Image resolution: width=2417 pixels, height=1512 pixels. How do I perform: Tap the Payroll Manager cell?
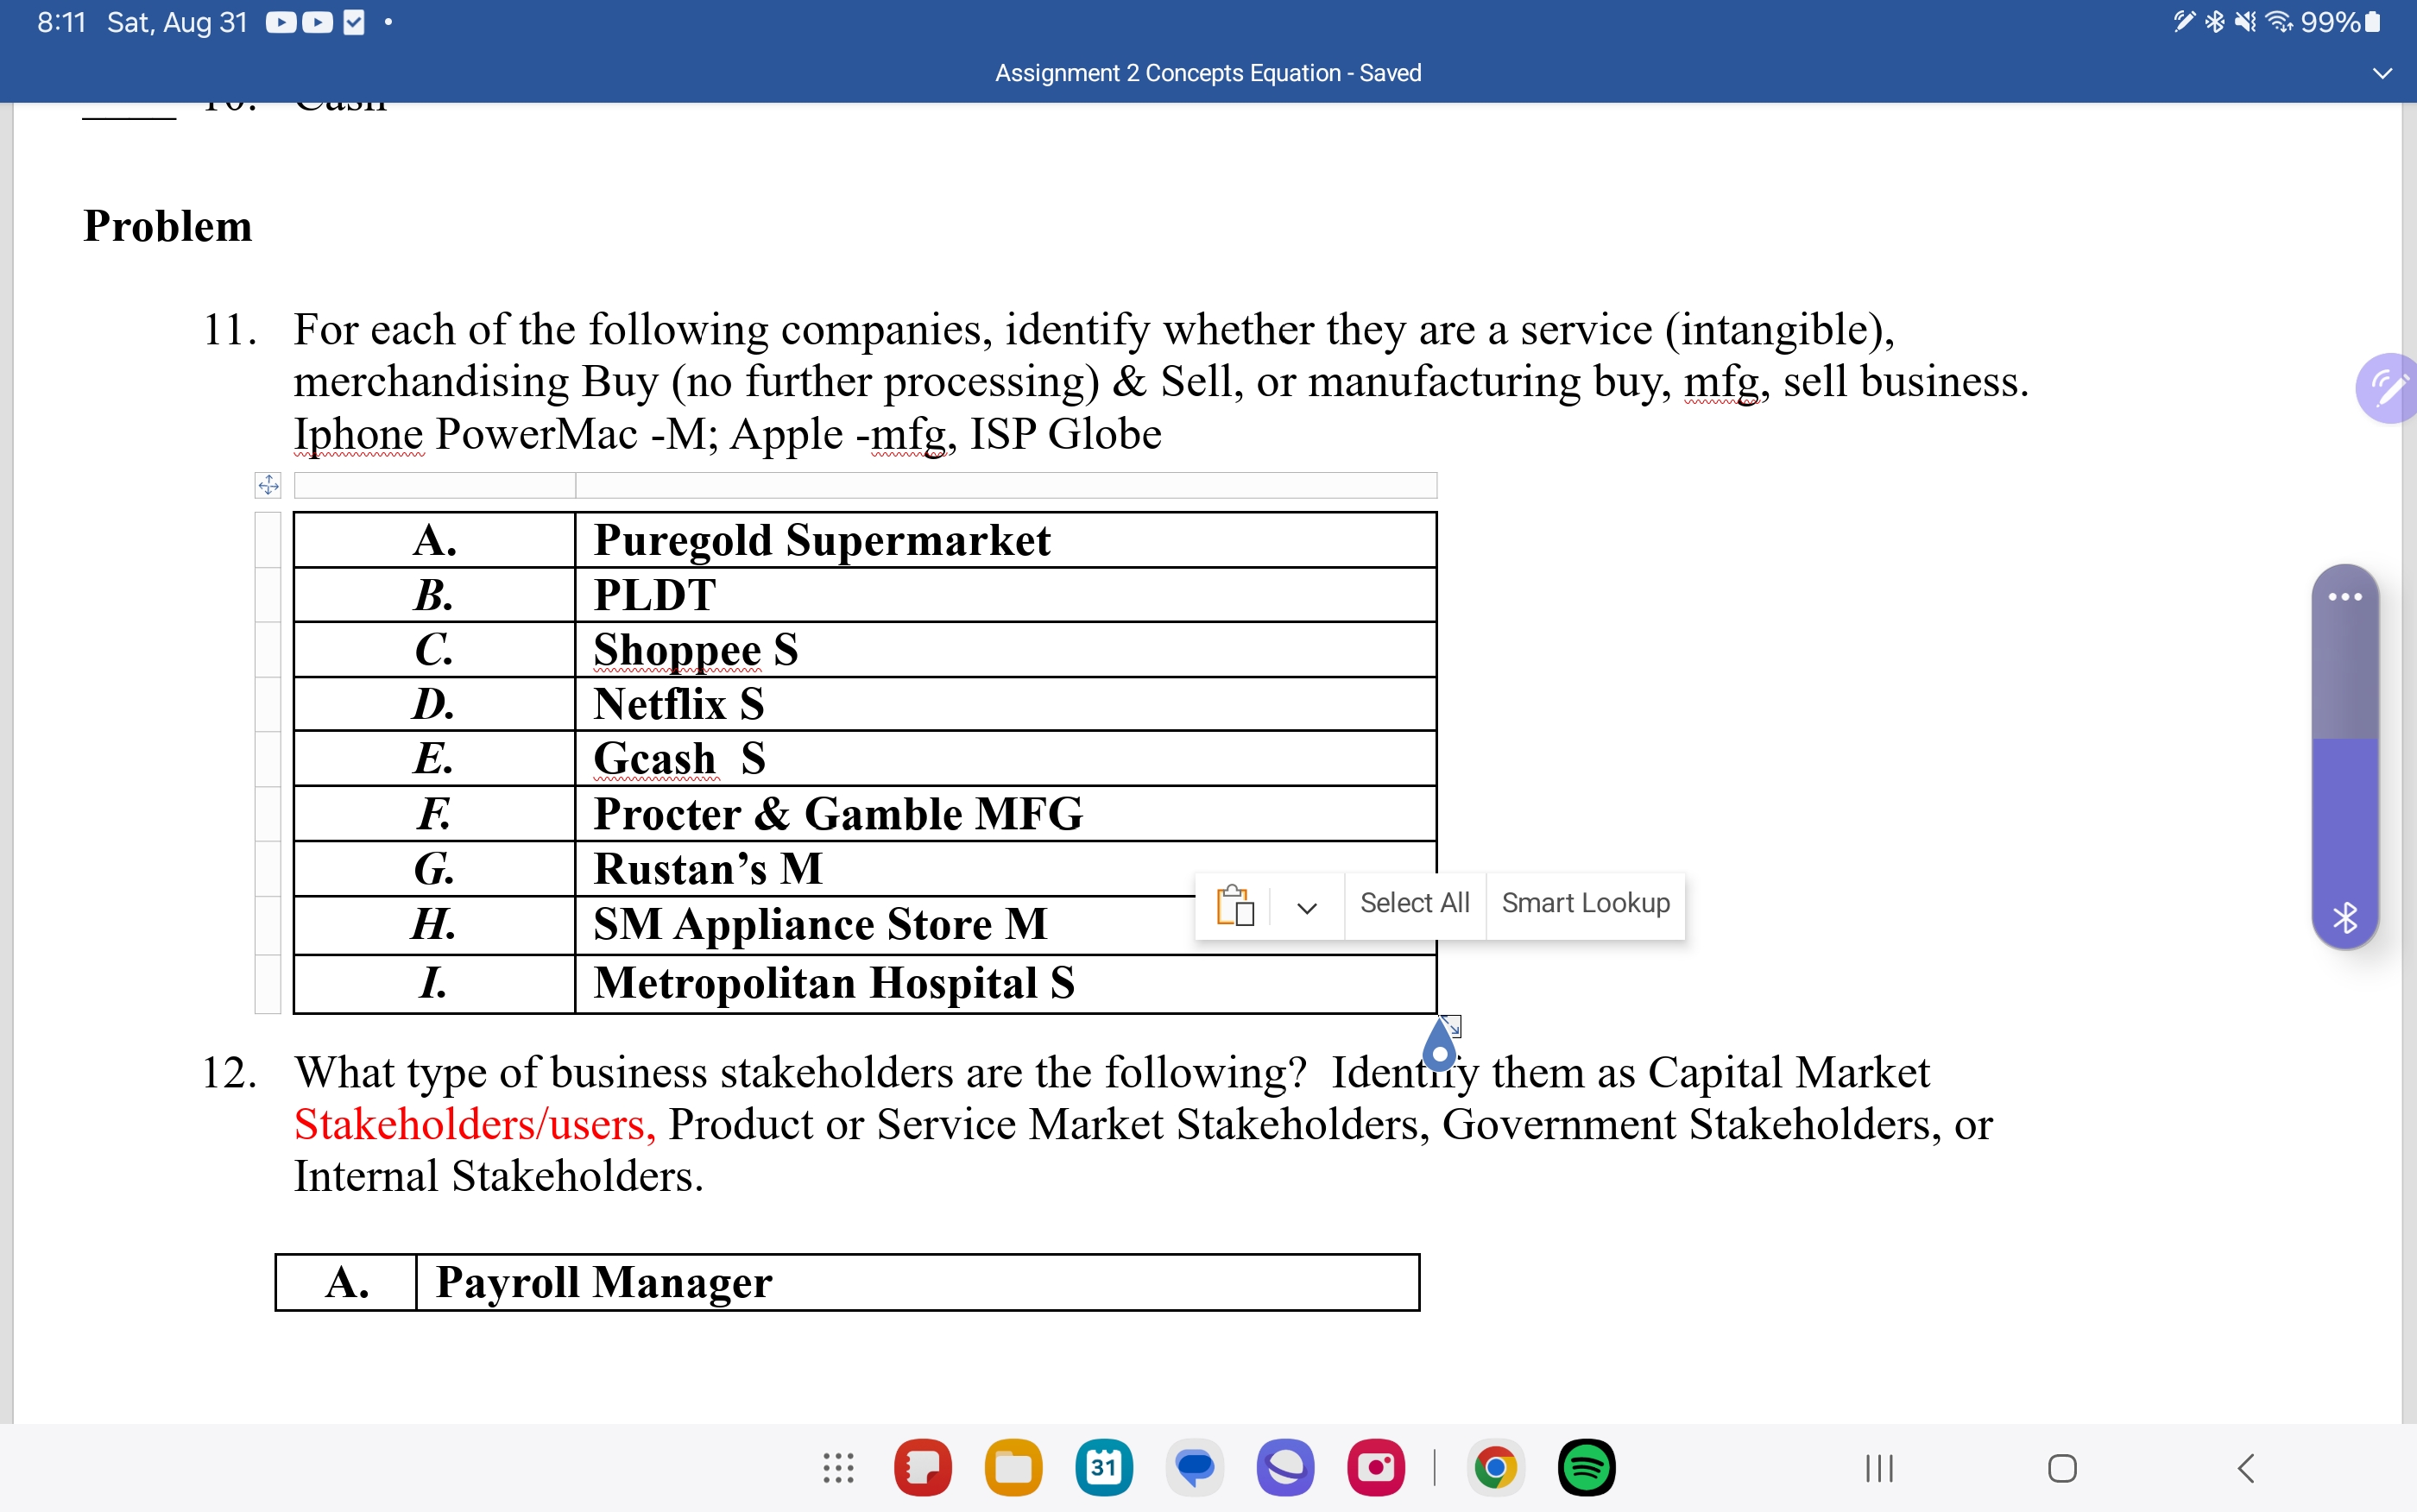917,1282
